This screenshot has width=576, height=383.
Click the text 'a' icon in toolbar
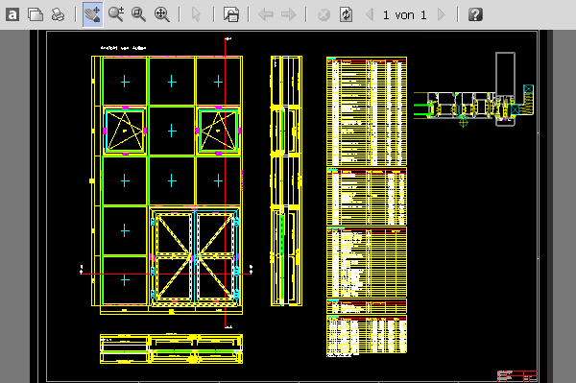(x=12, y=14)
